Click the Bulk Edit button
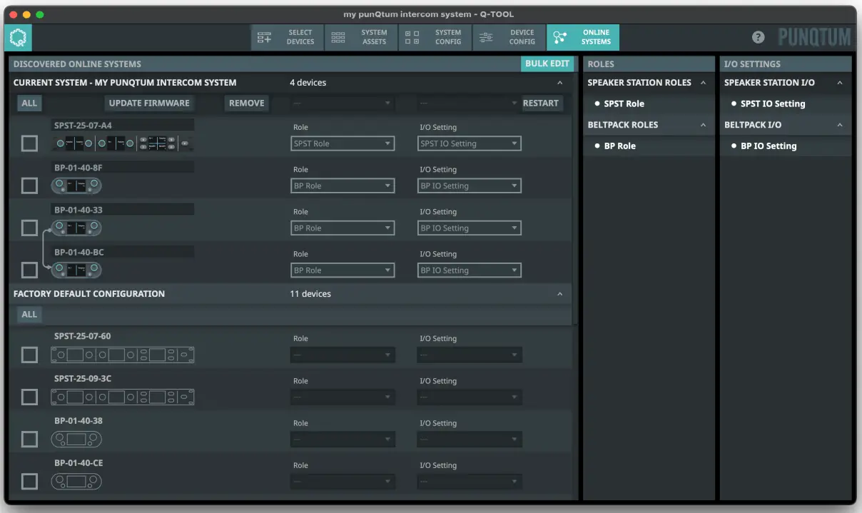862x513 pixels. (x=547, y=64)
